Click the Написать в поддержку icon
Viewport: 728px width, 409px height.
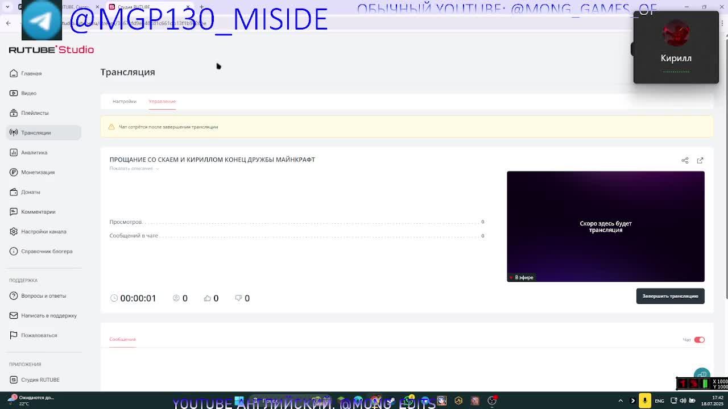coord(14,315)
